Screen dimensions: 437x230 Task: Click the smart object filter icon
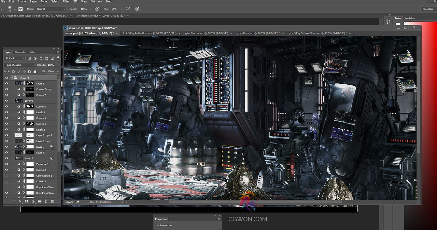pos(53,58)
